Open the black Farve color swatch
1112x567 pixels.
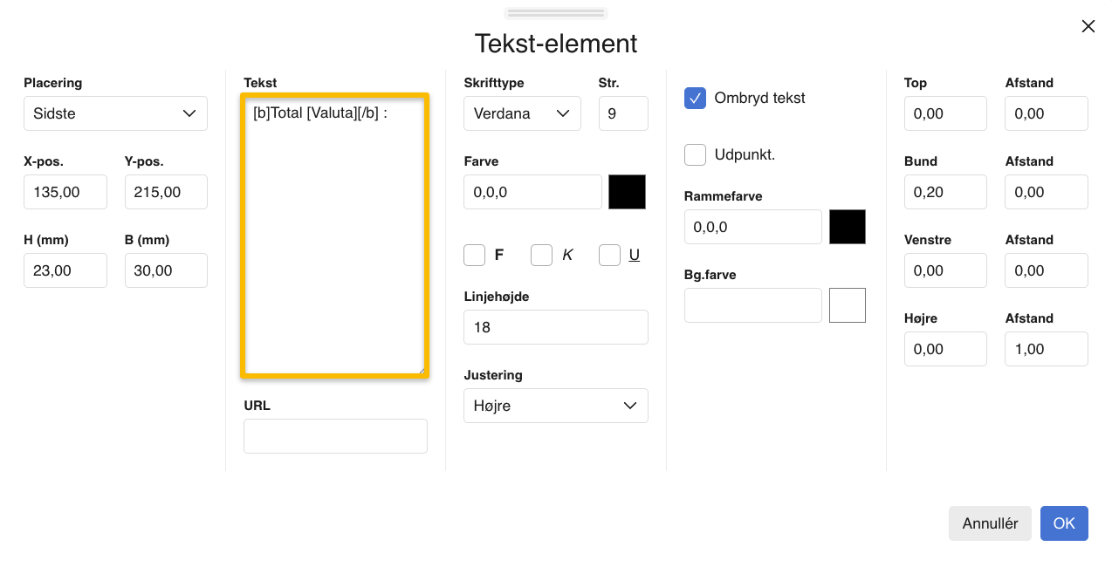[627, 192]
